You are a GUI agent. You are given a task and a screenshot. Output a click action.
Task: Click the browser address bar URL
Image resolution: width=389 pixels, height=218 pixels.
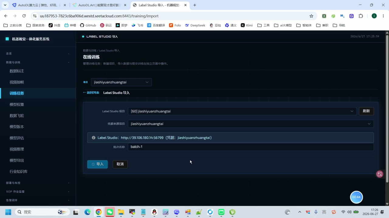coord(99,16)
